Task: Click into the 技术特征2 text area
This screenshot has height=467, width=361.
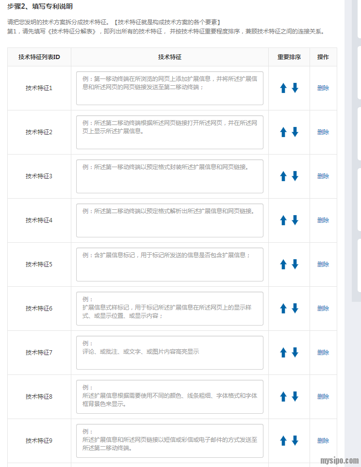Action: 169,132
